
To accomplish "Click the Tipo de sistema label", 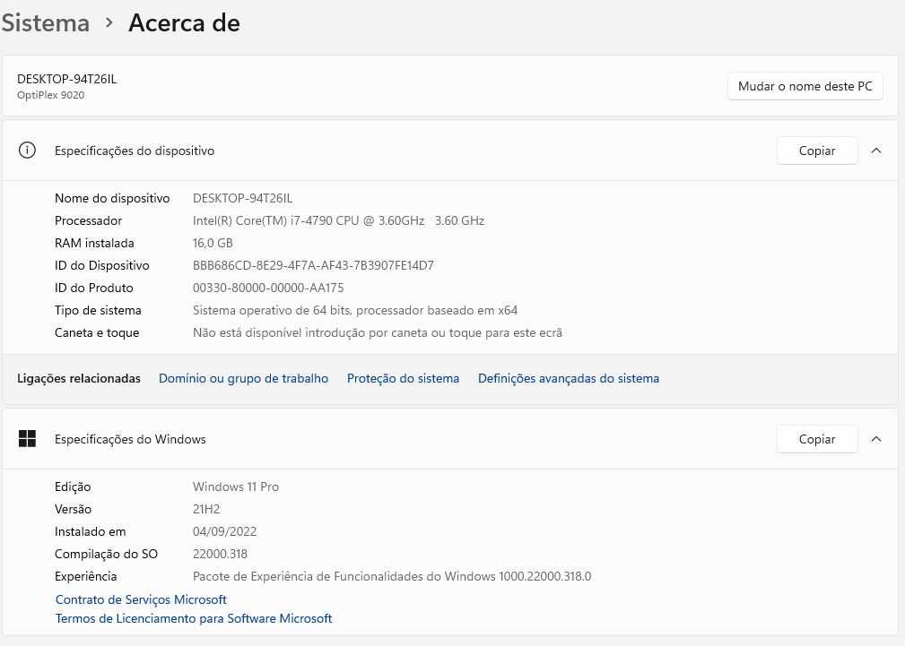I will [x=98, y=310].
